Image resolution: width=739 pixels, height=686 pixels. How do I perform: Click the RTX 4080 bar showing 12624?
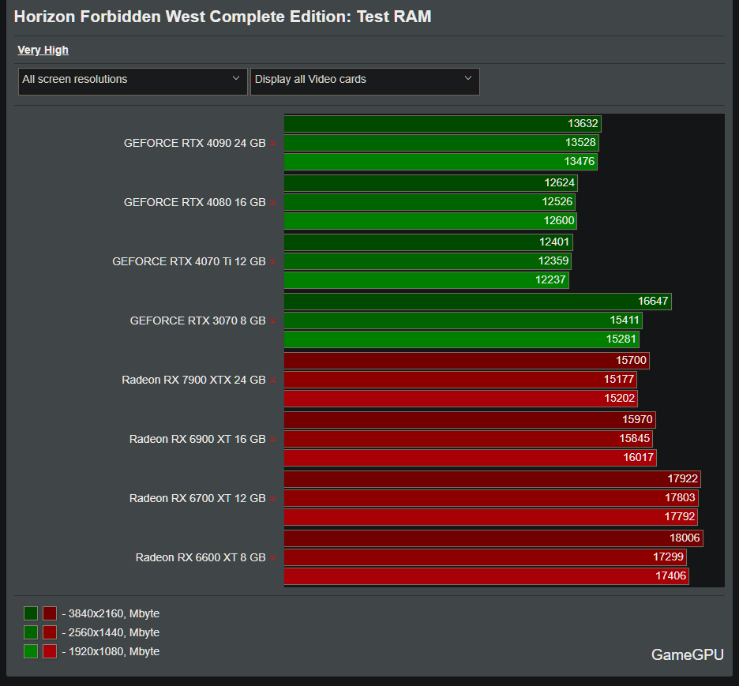431,183
